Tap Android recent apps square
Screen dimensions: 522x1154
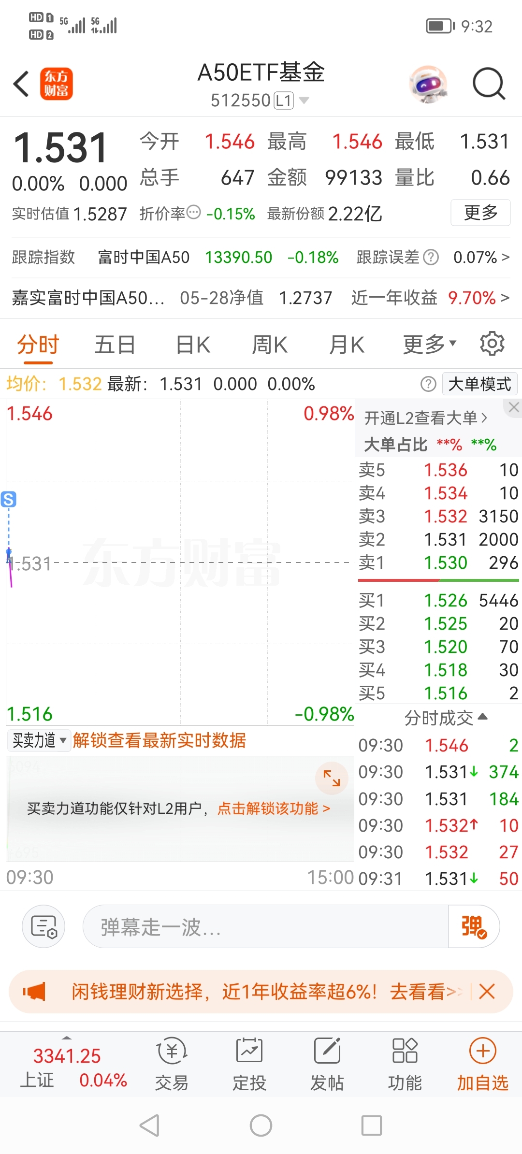coord(372,1125)
